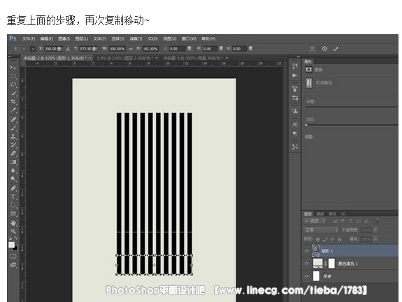This screenshot has height=302, width=402.
Task: Hide the 形状 1 layer
Action: (307, 251)
